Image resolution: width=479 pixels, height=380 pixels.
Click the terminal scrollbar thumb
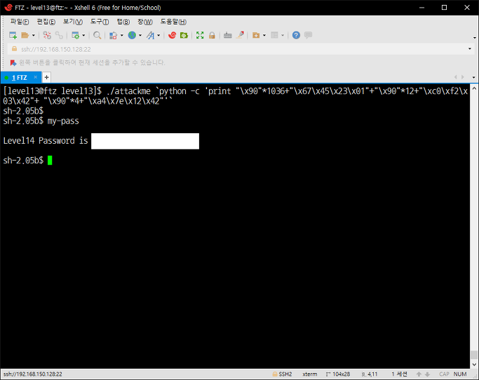[x=474, y=355]
